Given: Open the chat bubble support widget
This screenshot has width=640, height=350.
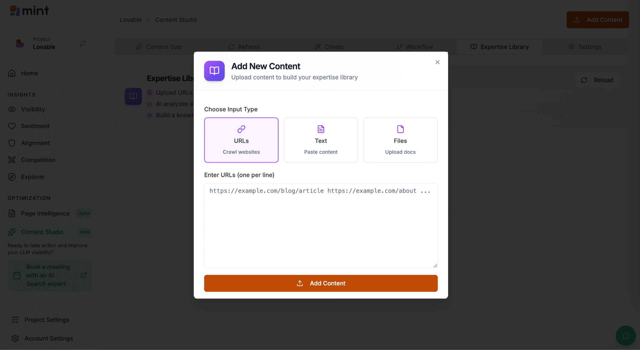Looking at the screenshot, I should (626, 336).
